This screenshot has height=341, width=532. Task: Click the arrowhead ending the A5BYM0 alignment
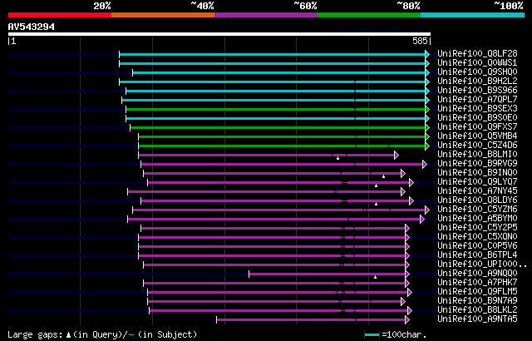click(422, 220)
